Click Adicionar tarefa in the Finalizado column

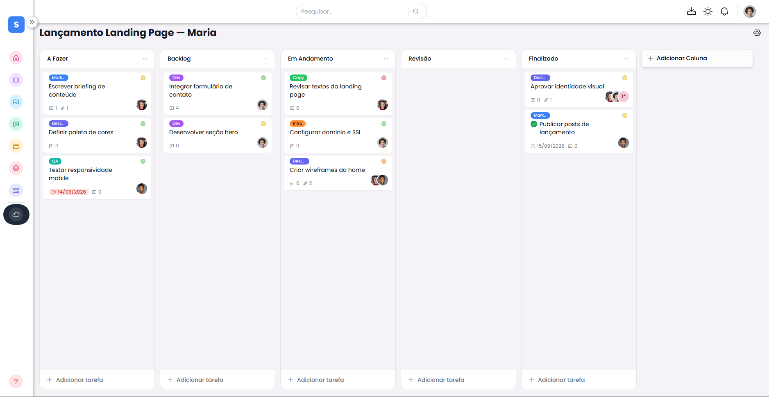(579, 380)
